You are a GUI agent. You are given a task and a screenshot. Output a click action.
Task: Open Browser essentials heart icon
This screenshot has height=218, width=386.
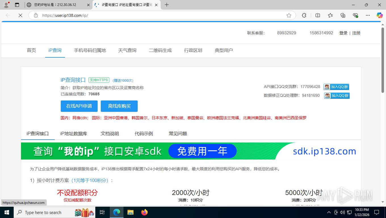click(x=355, y=15)
